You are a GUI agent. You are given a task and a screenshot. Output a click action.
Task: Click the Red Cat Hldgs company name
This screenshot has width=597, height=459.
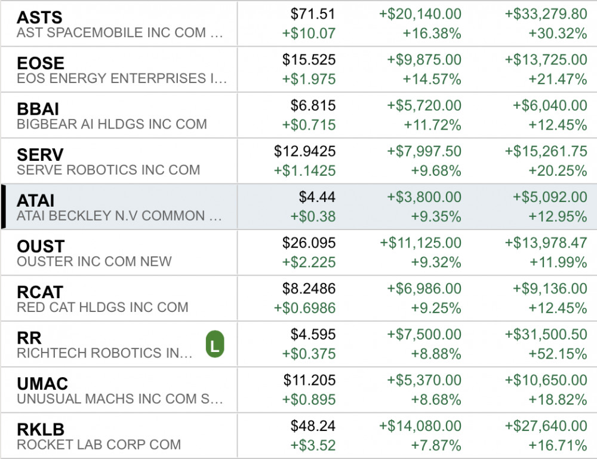click(x=102, y=307)
